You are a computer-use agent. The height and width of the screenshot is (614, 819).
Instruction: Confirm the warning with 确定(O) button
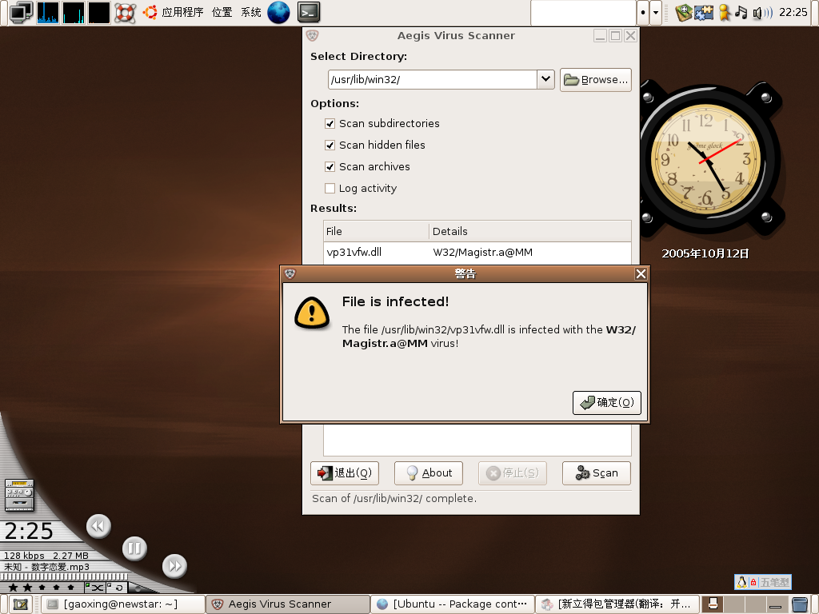[x=606, y=403]
